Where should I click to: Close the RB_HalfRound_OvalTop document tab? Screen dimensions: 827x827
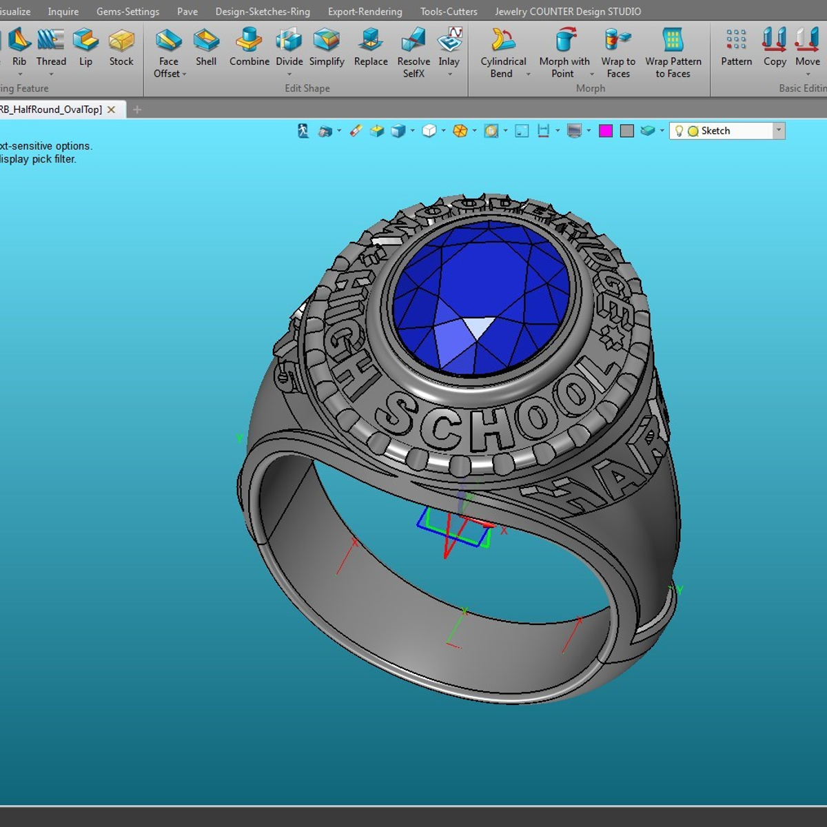(111, 110)
